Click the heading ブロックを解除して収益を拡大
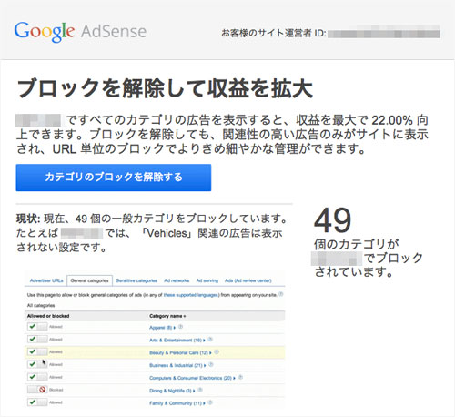455x417 pixels. point(165,88)
